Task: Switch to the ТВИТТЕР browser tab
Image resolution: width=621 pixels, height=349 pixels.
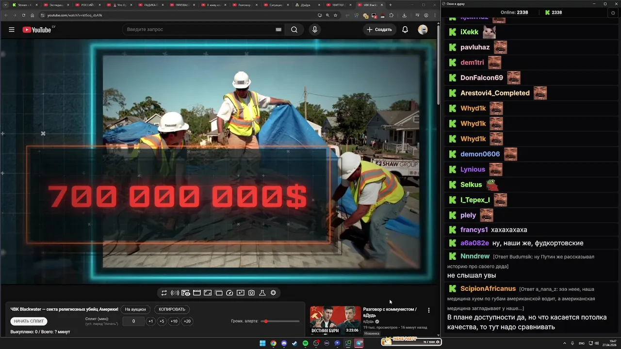Action: pyautogui.click(x=340, y=5)
